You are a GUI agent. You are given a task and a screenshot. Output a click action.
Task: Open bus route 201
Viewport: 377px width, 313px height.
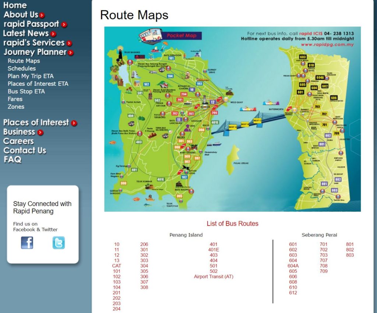tap(117, 293)
